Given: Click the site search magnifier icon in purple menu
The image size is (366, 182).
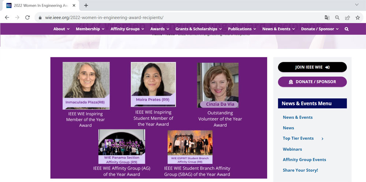Looking at the screenshot, I should pyautogui.click(x=347, y=29).
